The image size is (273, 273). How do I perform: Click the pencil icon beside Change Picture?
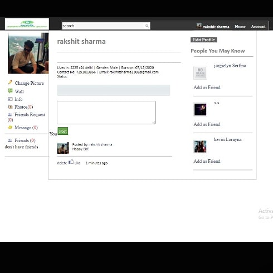point(10,82)
